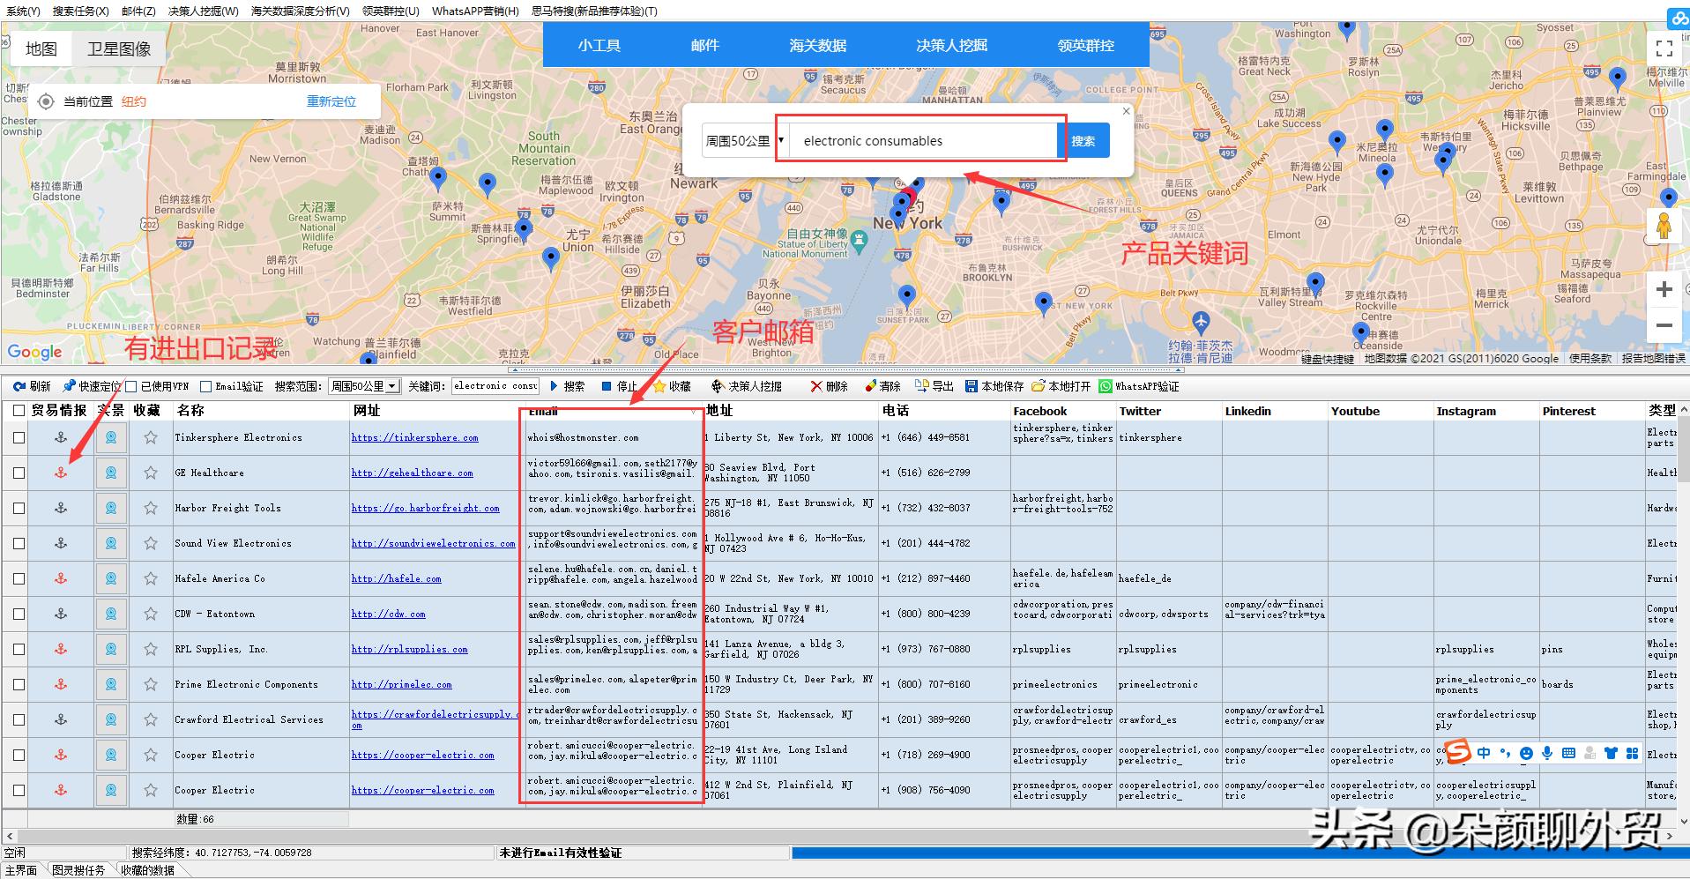Run WhatsAPP验证 from the toolbar
Screen dimensions: 1690x879
pos(1139,386)
